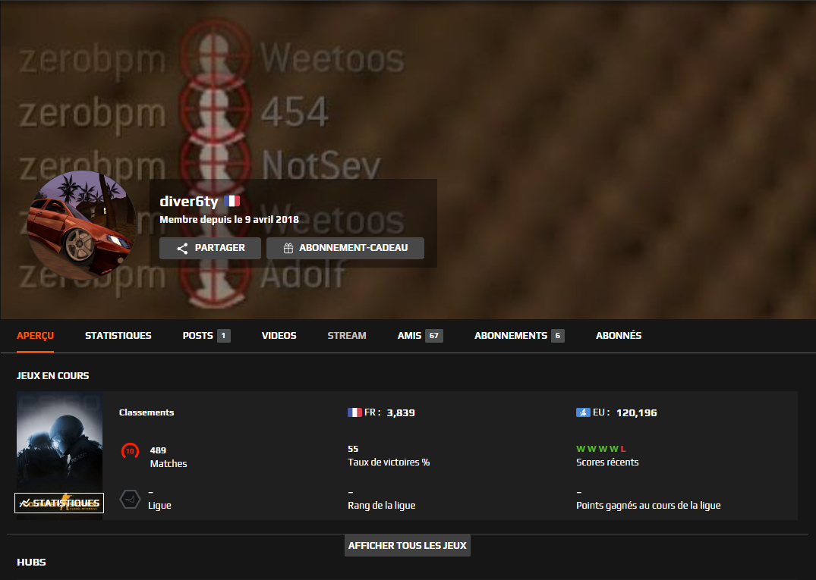
Task: Show the Abonnés tab
Action: click(x=618, y=336)
